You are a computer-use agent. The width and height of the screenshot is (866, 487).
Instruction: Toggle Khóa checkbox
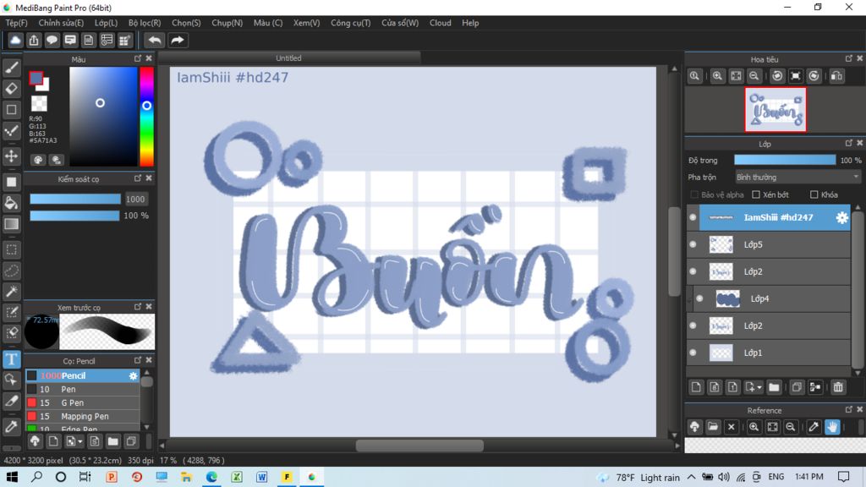click(814, 195)
